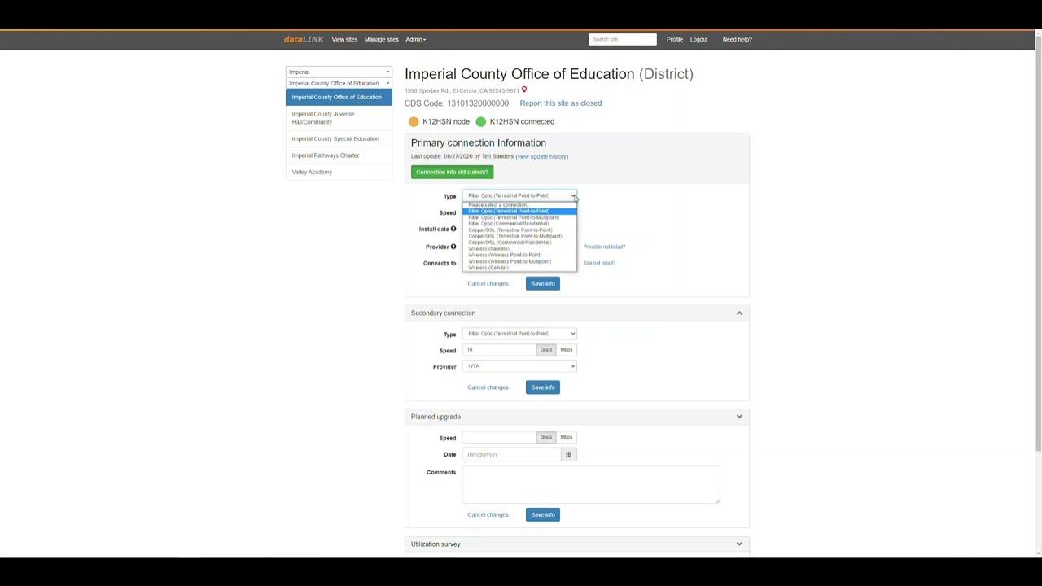Cancel changes for Secondary connection
This screenshot has height=586, width=1042.
coord(488,387)
